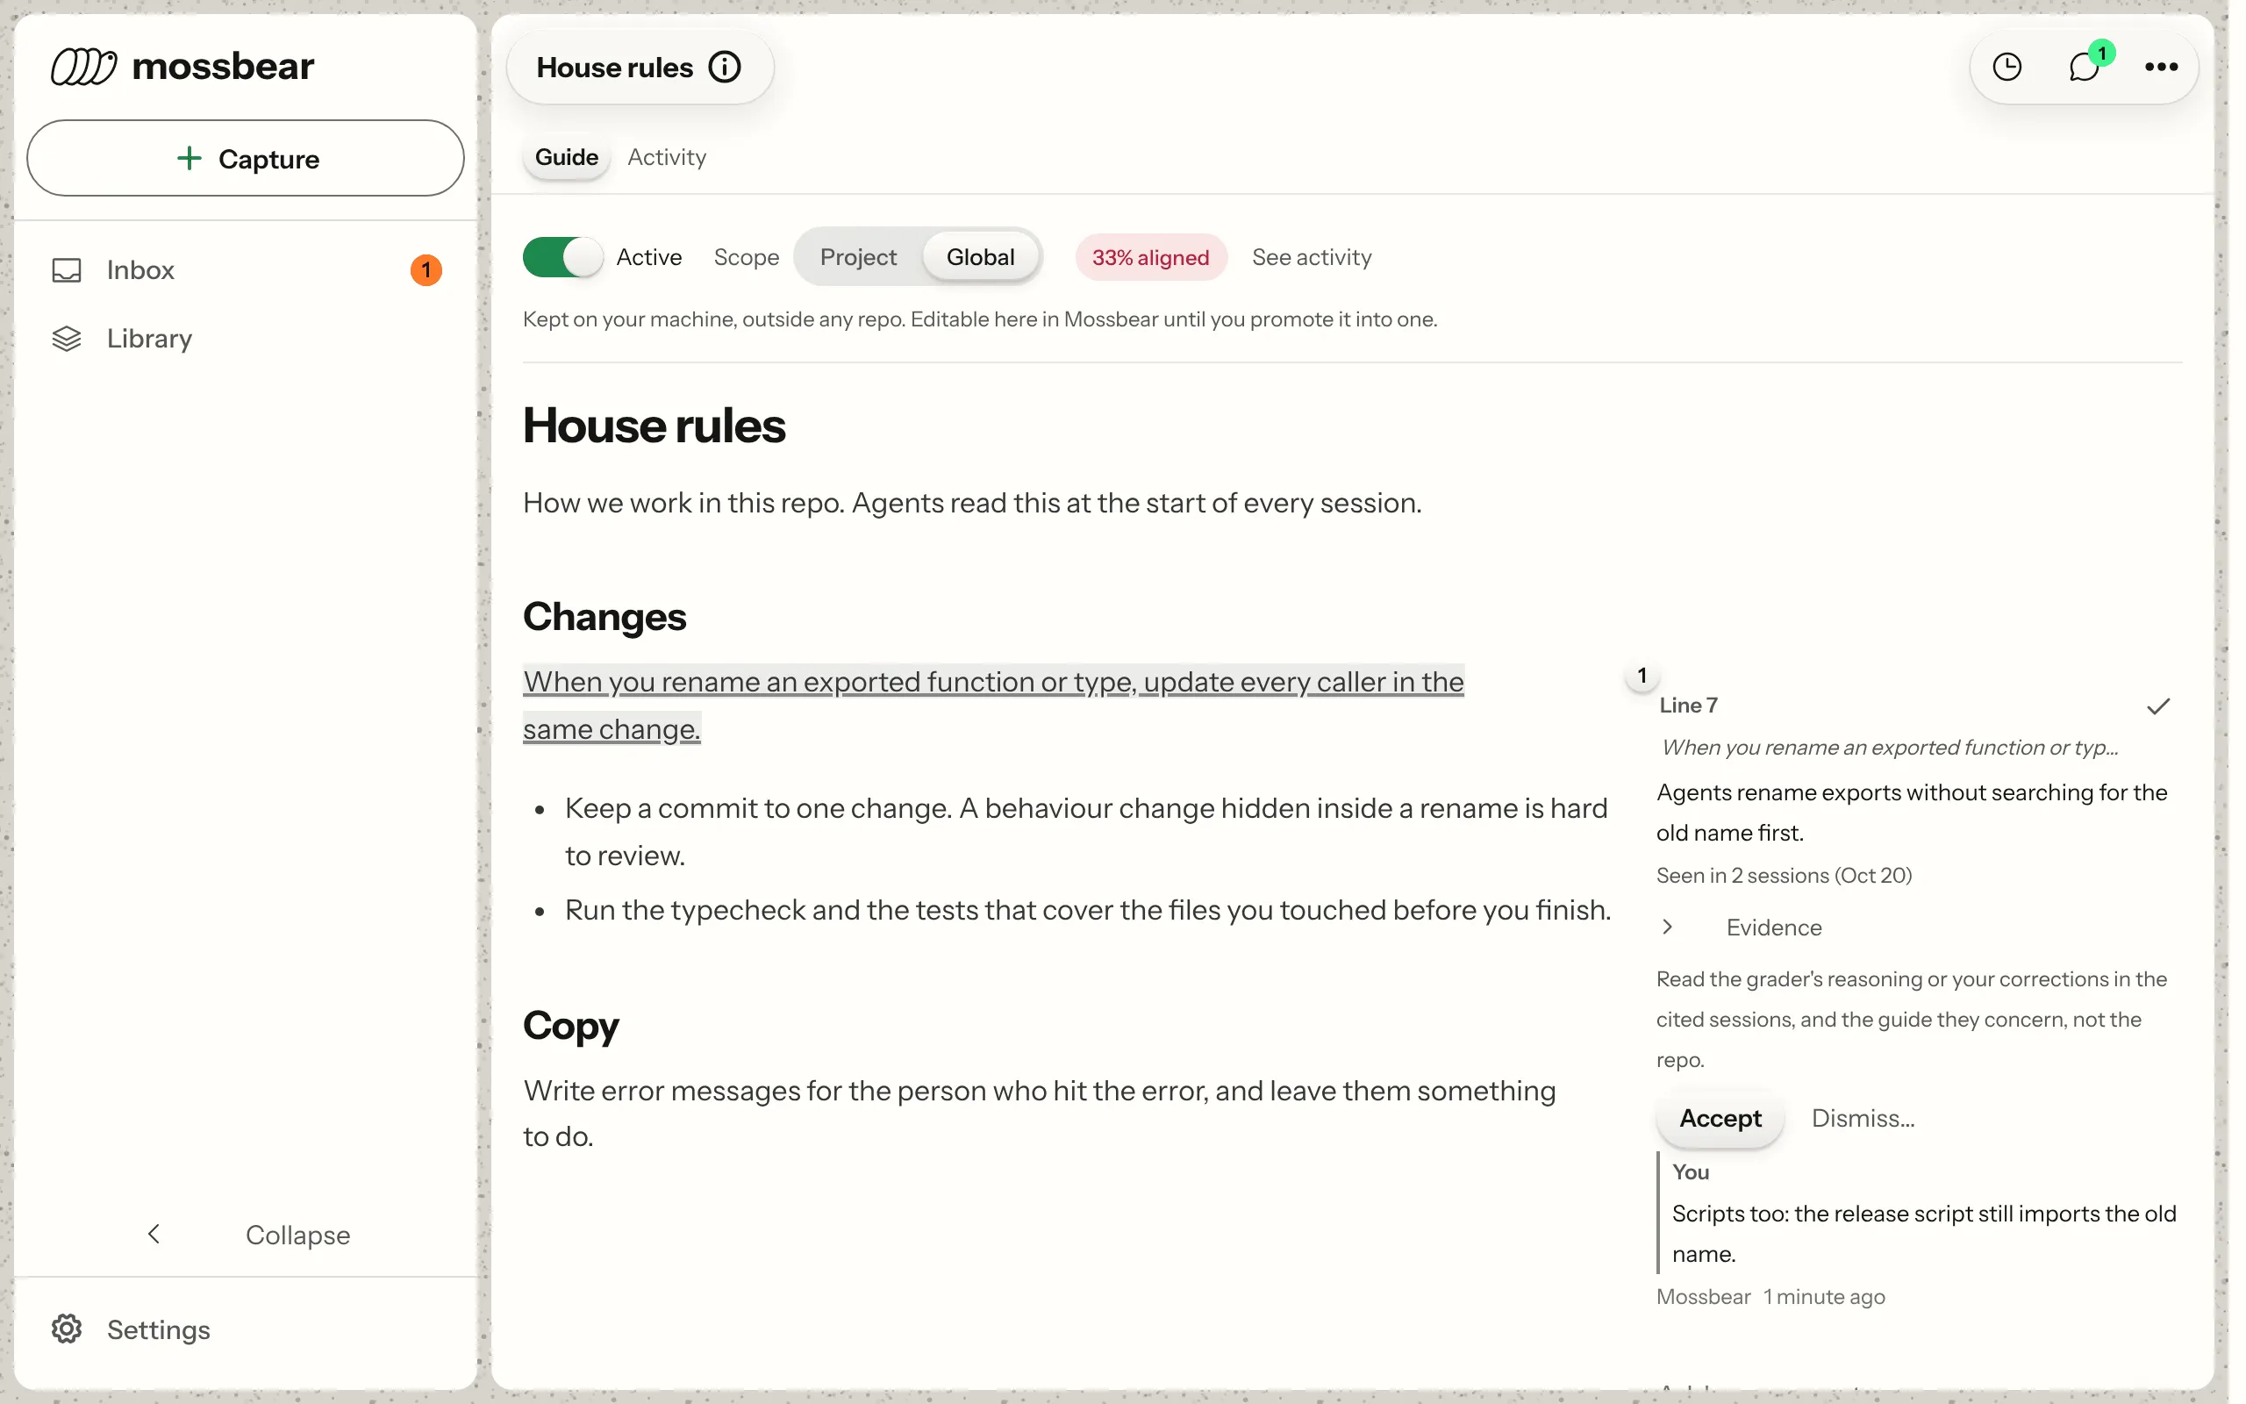The image size is (2246, 1404).
Task: Click the Collapse label text
Action: point(298,1234)
